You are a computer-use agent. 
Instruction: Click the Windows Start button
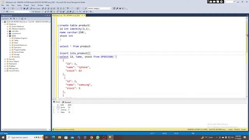click(3, 137)
